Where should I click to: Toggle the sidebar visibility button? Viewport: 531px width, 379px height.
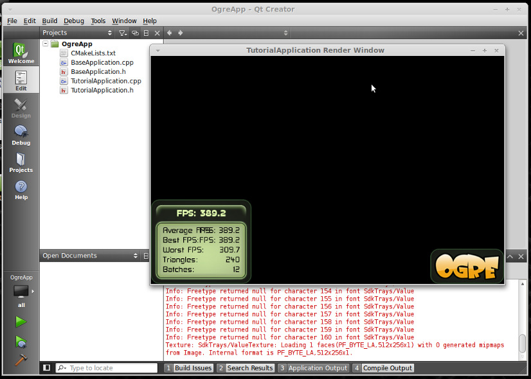(x=47, y=367)
